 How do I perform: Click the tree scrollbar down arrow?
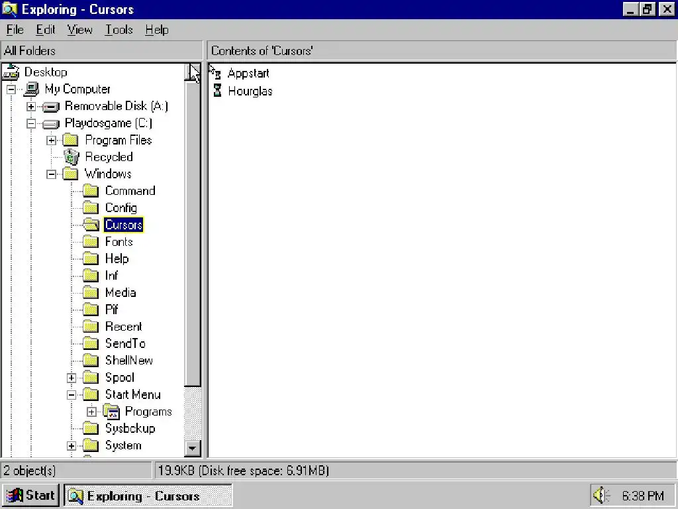pos(193,448)
